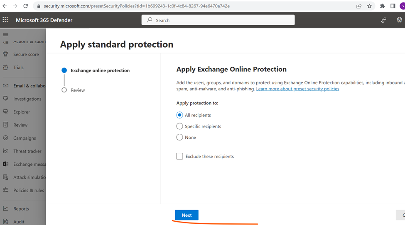Click the community icon in header

384,20
